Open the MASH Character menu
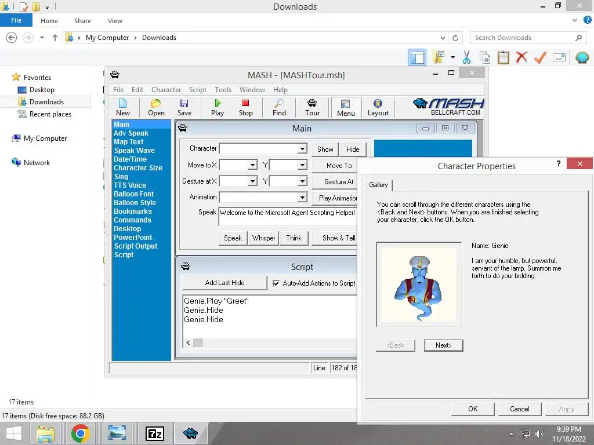 [166, 90]
